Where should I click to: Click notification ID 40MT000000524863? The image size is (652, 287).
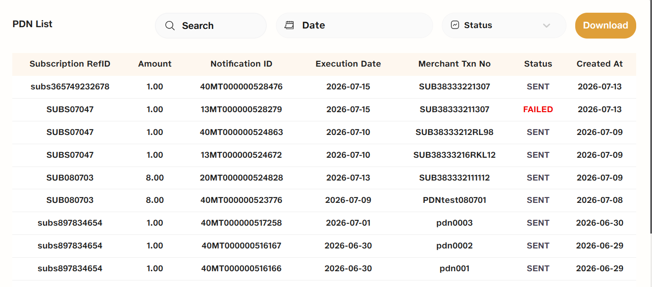[241, 132]
